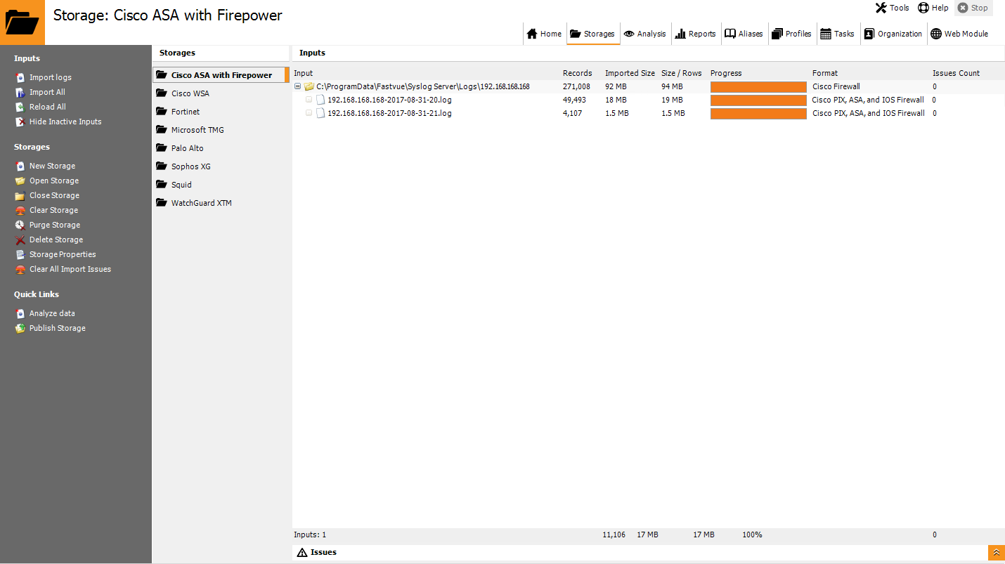The width and height of the screenshot is (1005, 564).
Task: Click the Palo Alto folder icon
Action: (161, 147)
